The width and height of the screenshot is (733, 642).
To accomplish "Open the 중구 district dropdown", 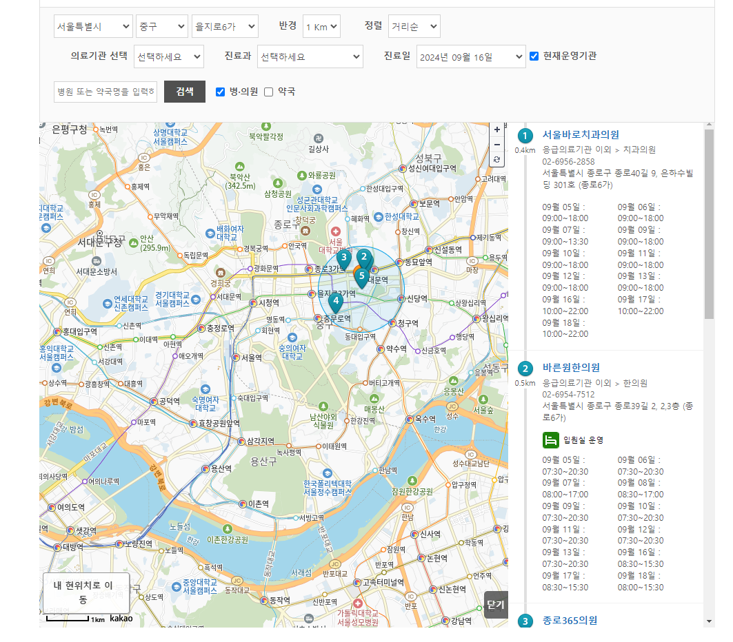I will point(162,26).
